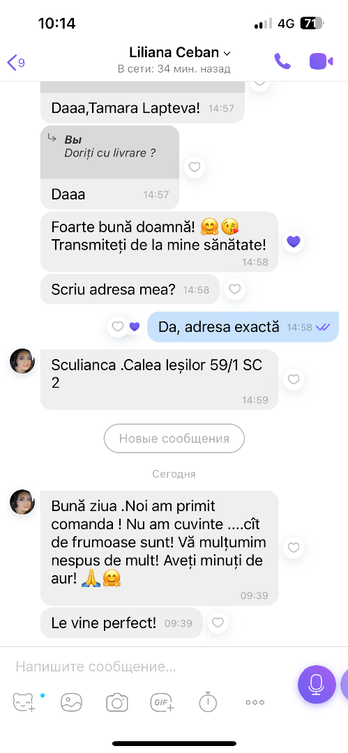Tap the "Новые сообщения" pill
This screenshot has width=348, height=753.
coord(174,439)
